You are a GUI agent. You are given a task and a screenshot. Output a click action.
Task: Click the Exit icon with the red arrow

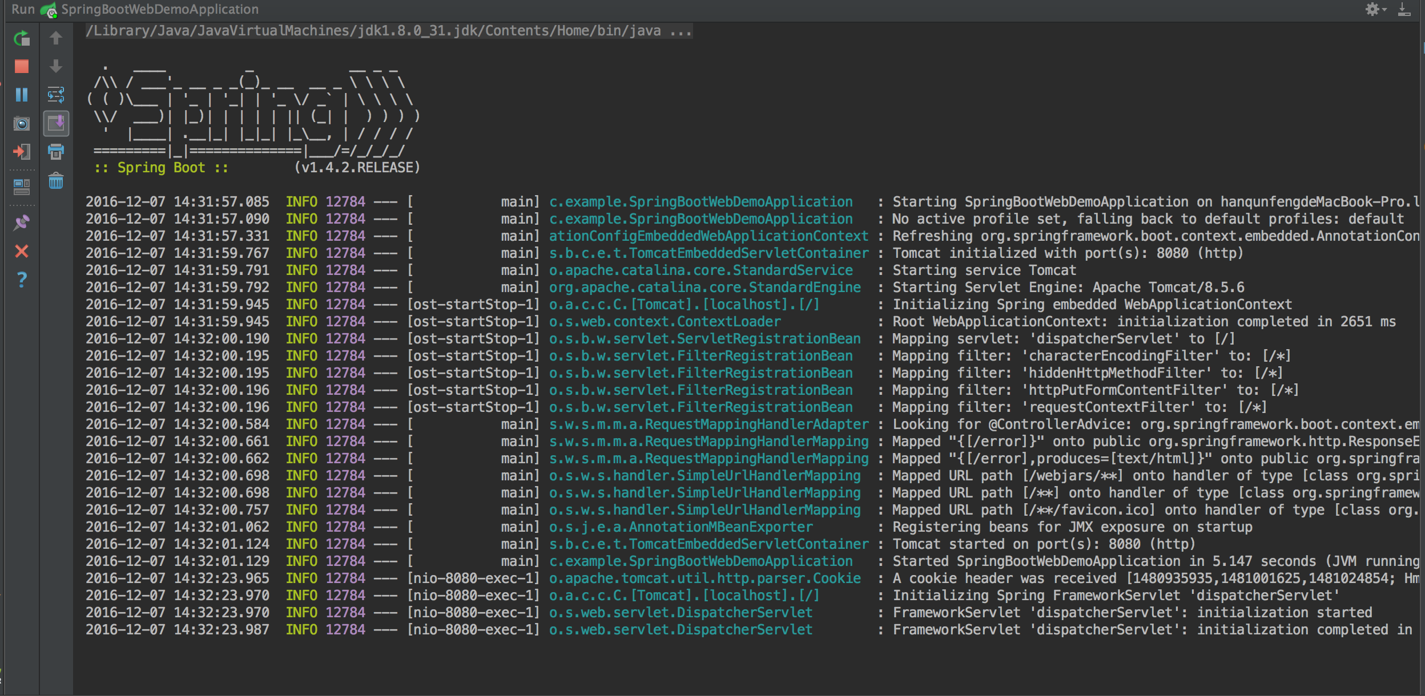point(22,152)
